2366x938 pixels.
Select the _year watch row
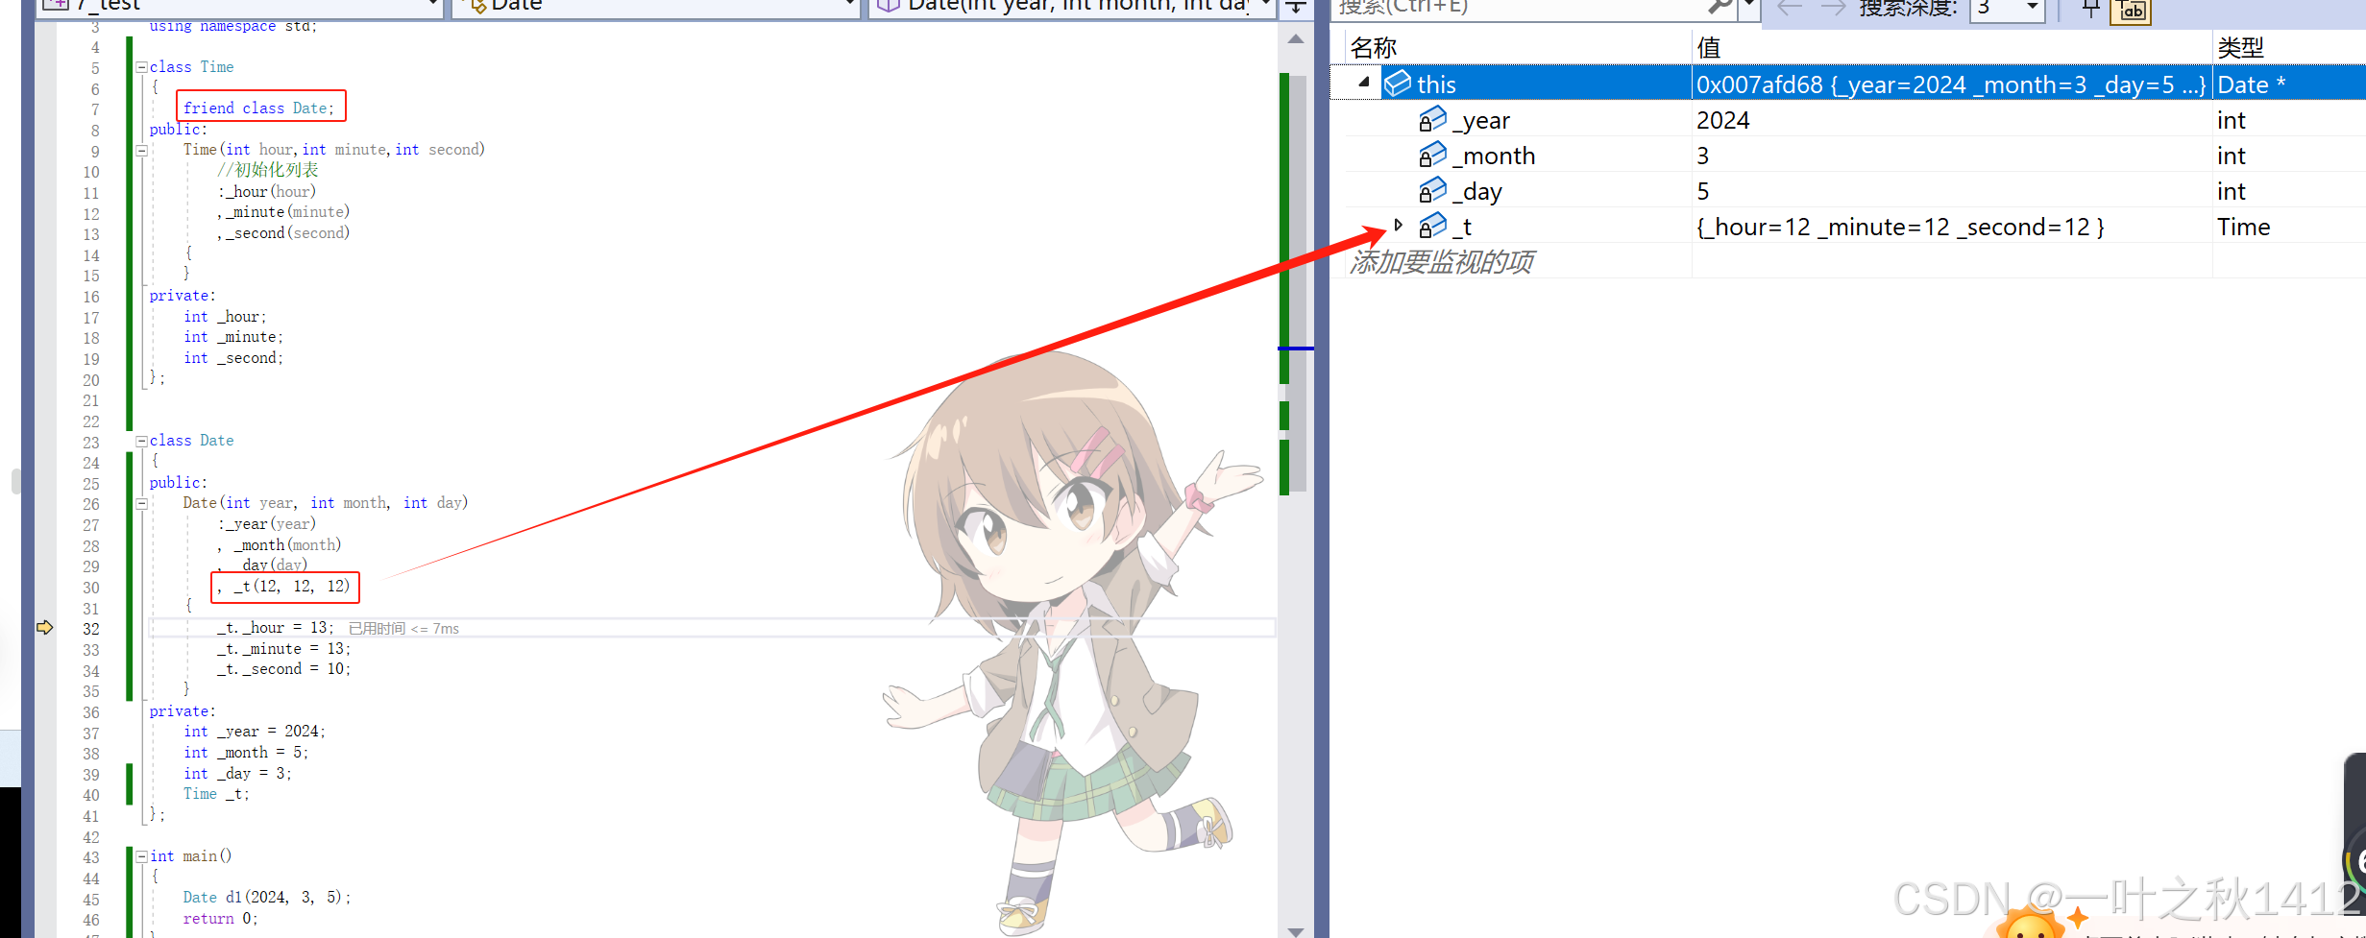pos(1848,120)
